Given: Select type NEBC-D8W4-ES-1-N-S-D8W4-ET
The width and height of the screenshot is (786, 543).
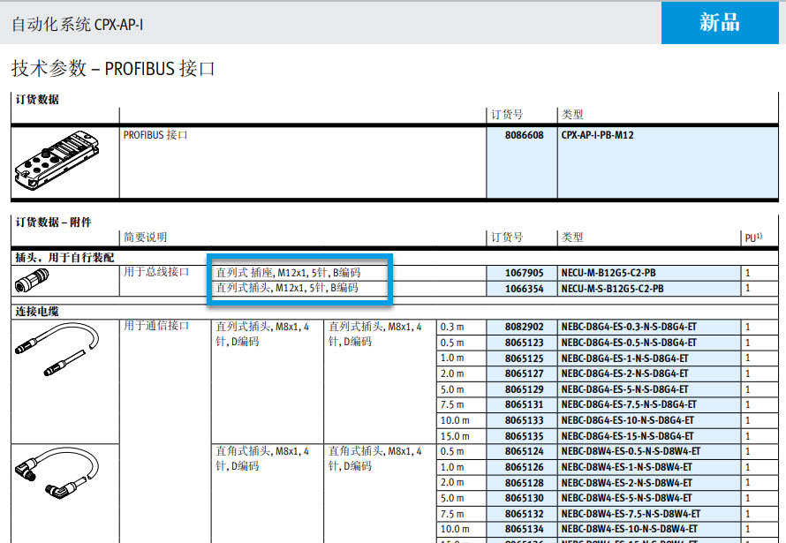Looking at the screenshot, I should pyautogui.click(x=627, y=467).
